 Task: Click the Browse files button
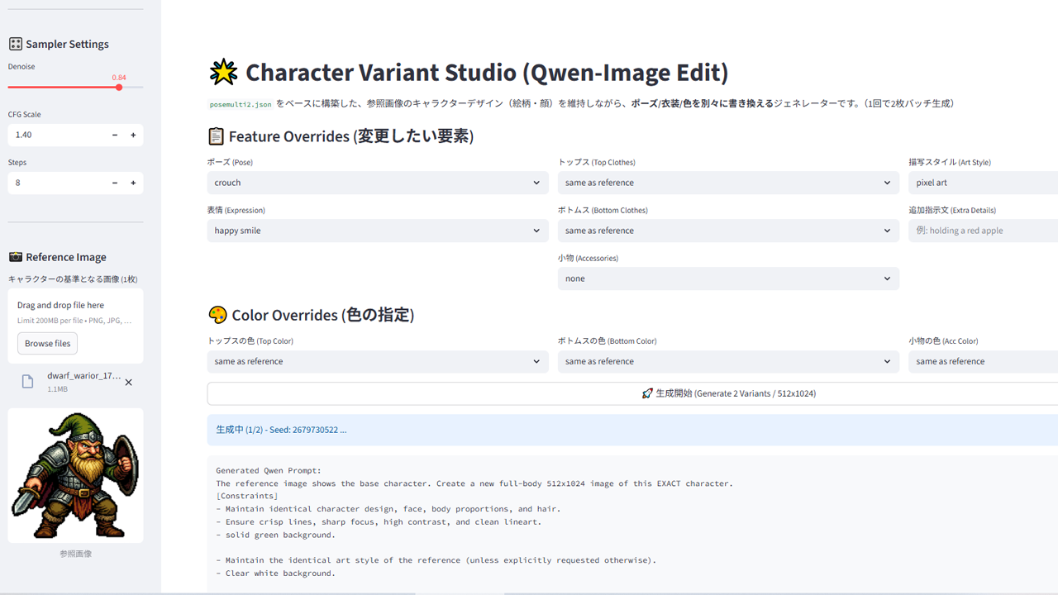pos(47,343)
